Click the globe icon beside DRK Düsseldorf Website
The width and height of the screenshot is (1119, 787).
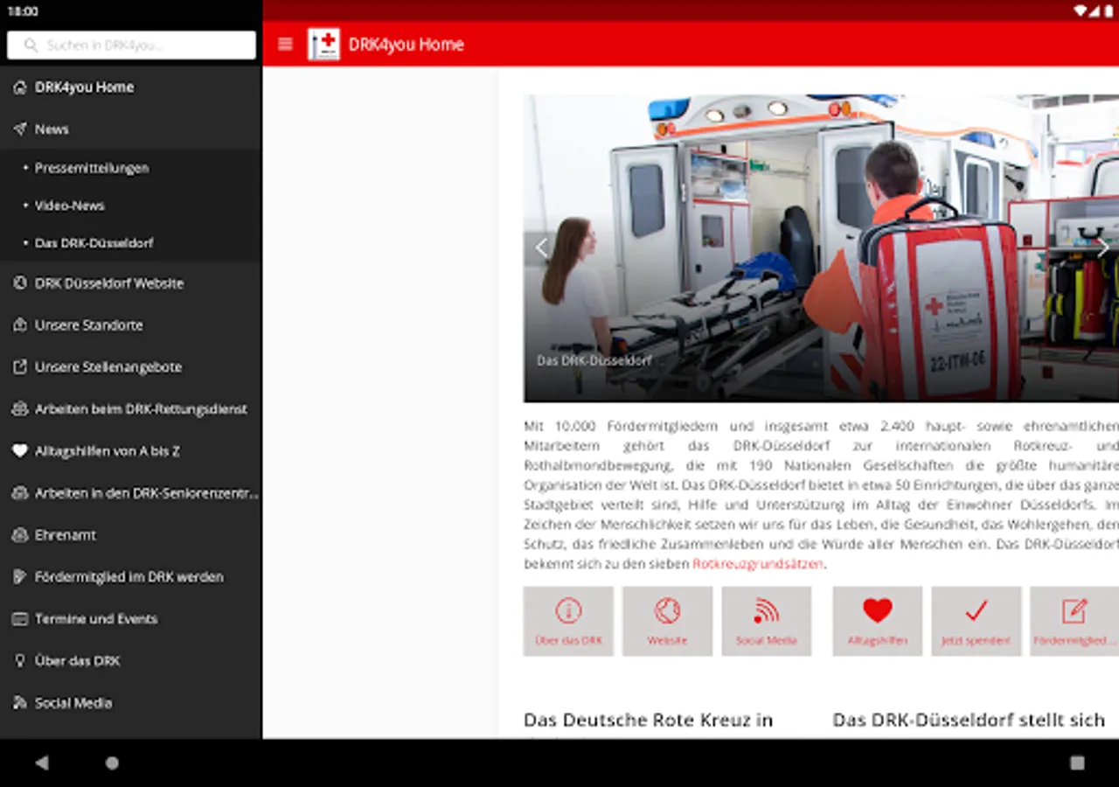(x=20, y=283)
